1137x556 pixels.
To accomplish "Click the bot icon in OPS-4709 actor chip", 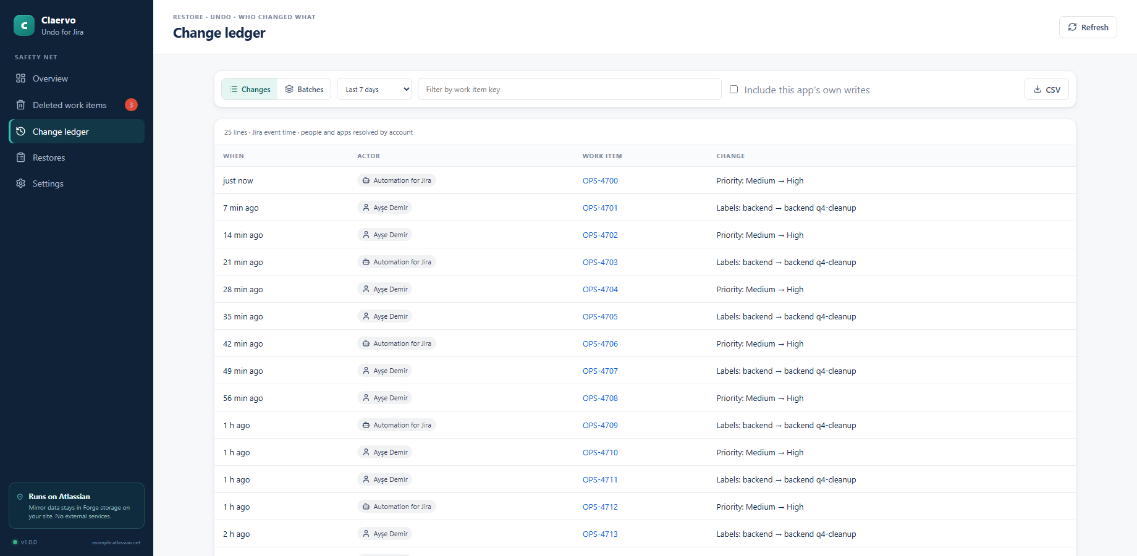I will tap(366, 425).
